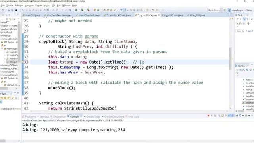
Task: Click the Open Perspective icon beside Quick Access
Action: pos(225,10)
